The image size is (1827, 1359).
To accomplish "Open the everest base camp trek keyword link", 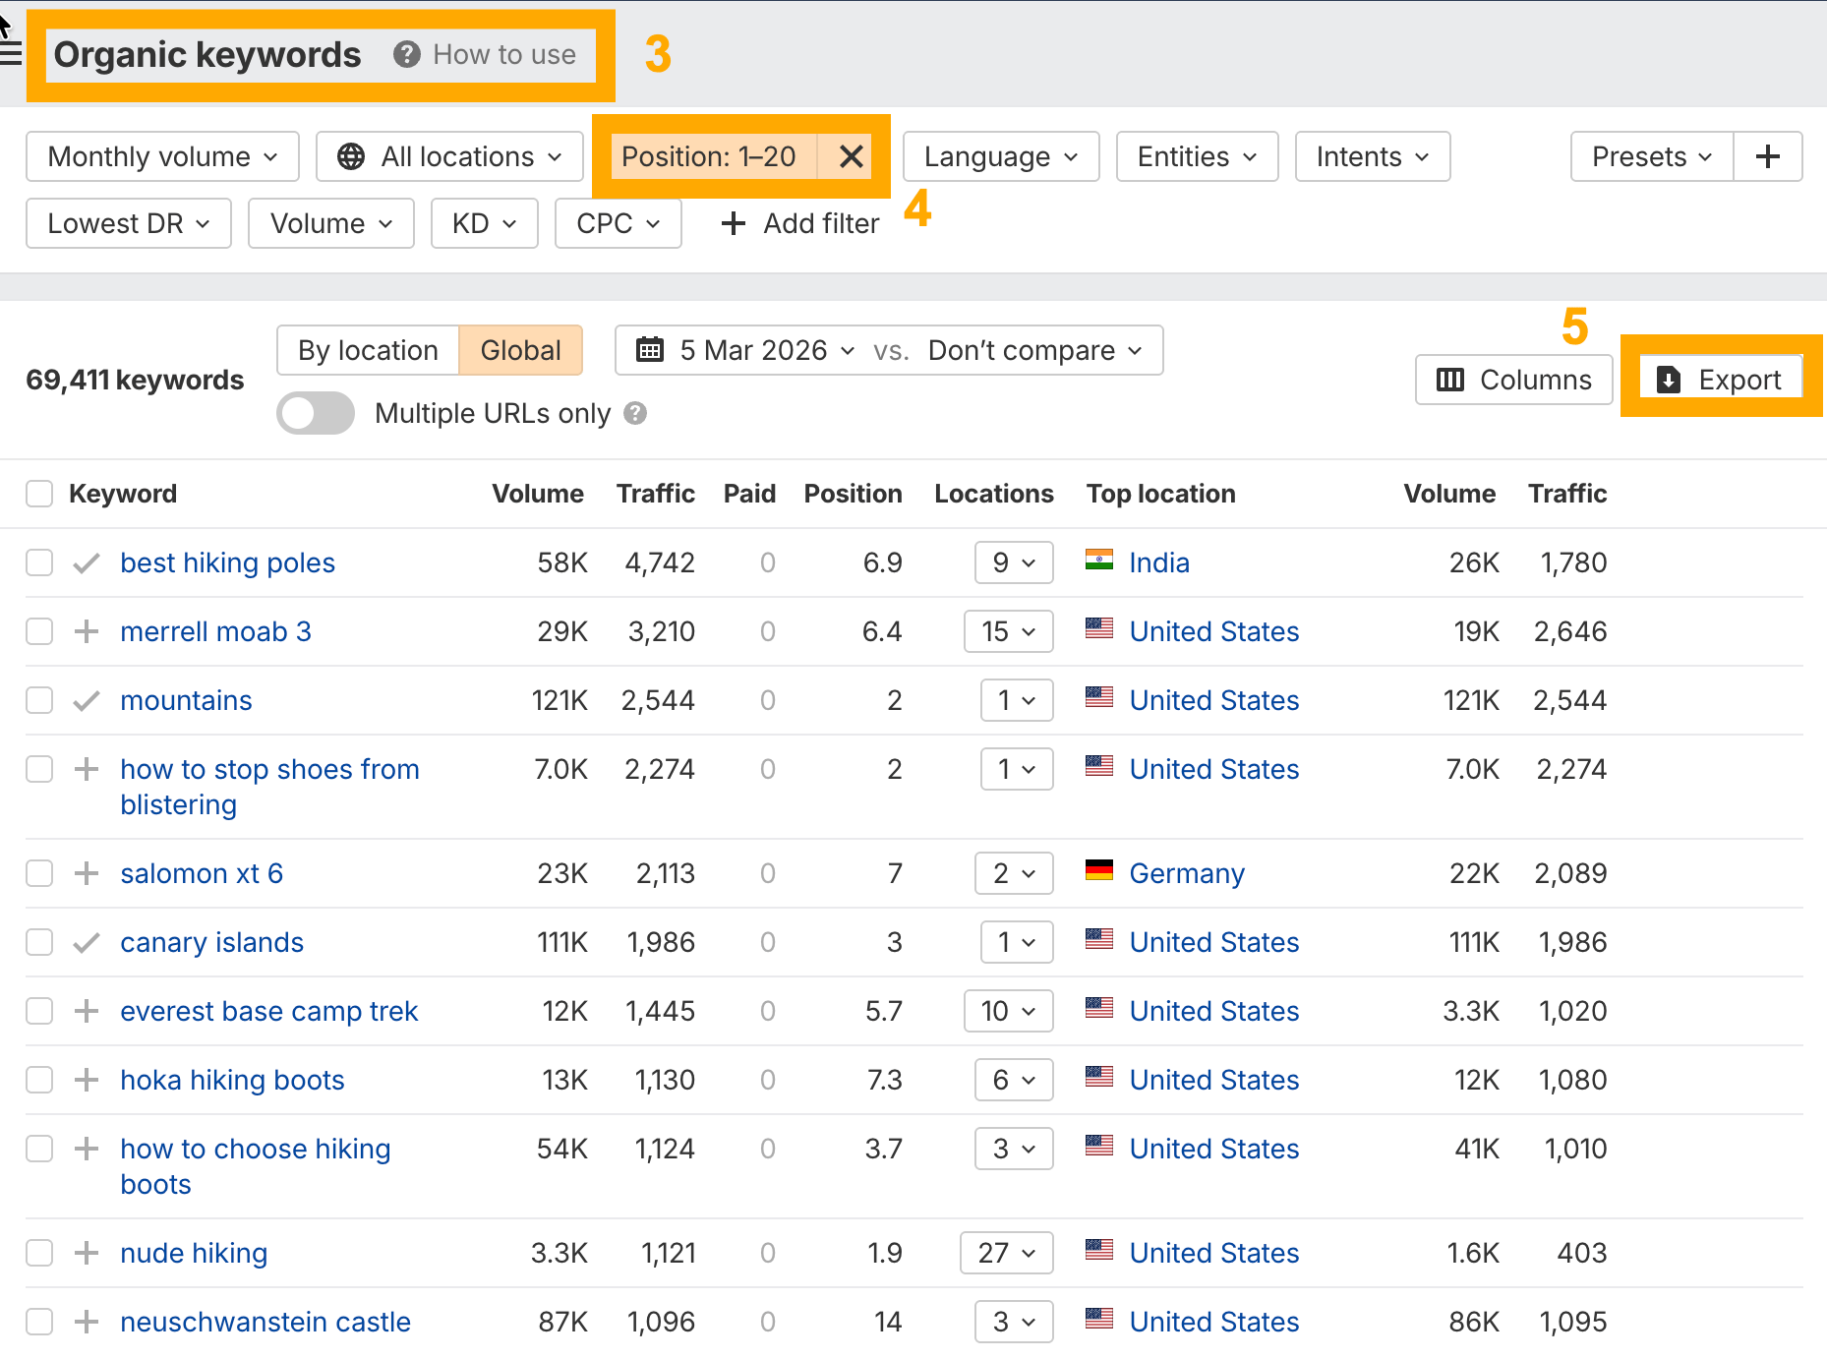I will pyautogui.click(x=268, y=1011).
